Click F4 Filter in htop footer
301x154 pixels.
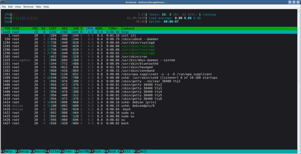[53, 151]
